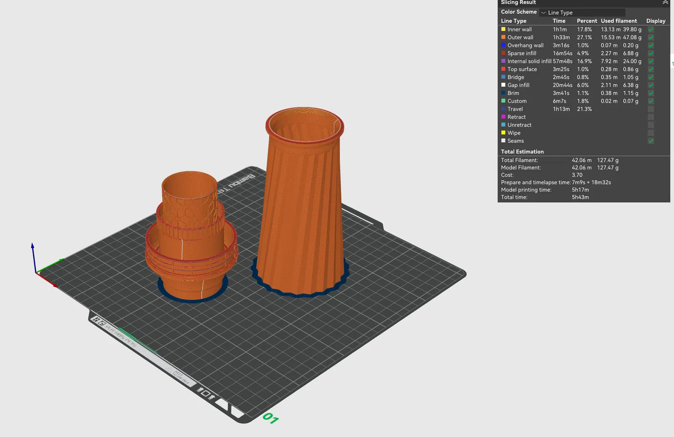Turn on the Wipe display checkbox

651,133
